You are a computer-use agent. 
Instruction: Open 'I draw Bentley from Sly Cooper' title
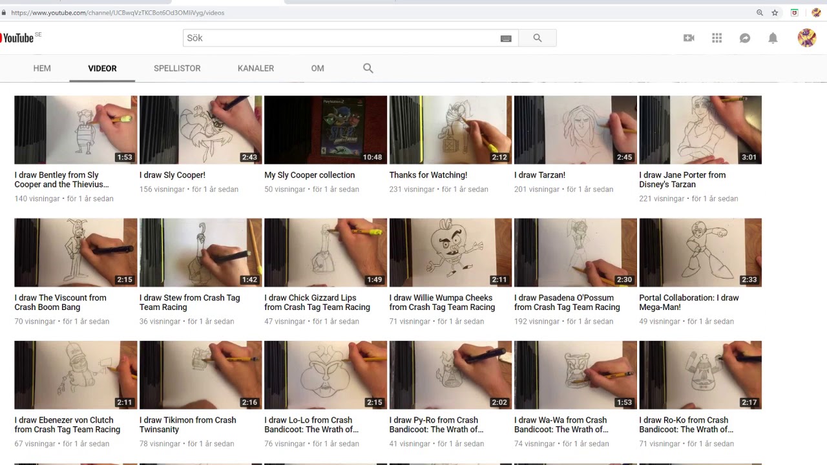tap(61, 180)
